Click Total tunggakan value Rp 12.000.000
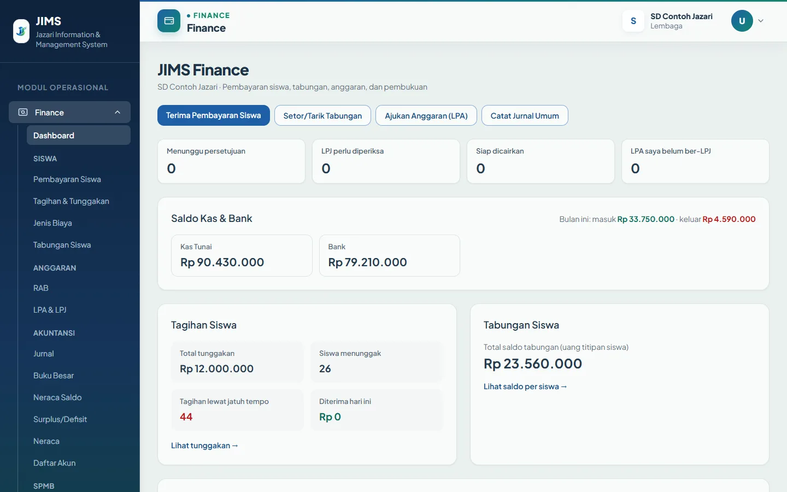 tap(217, 369)
